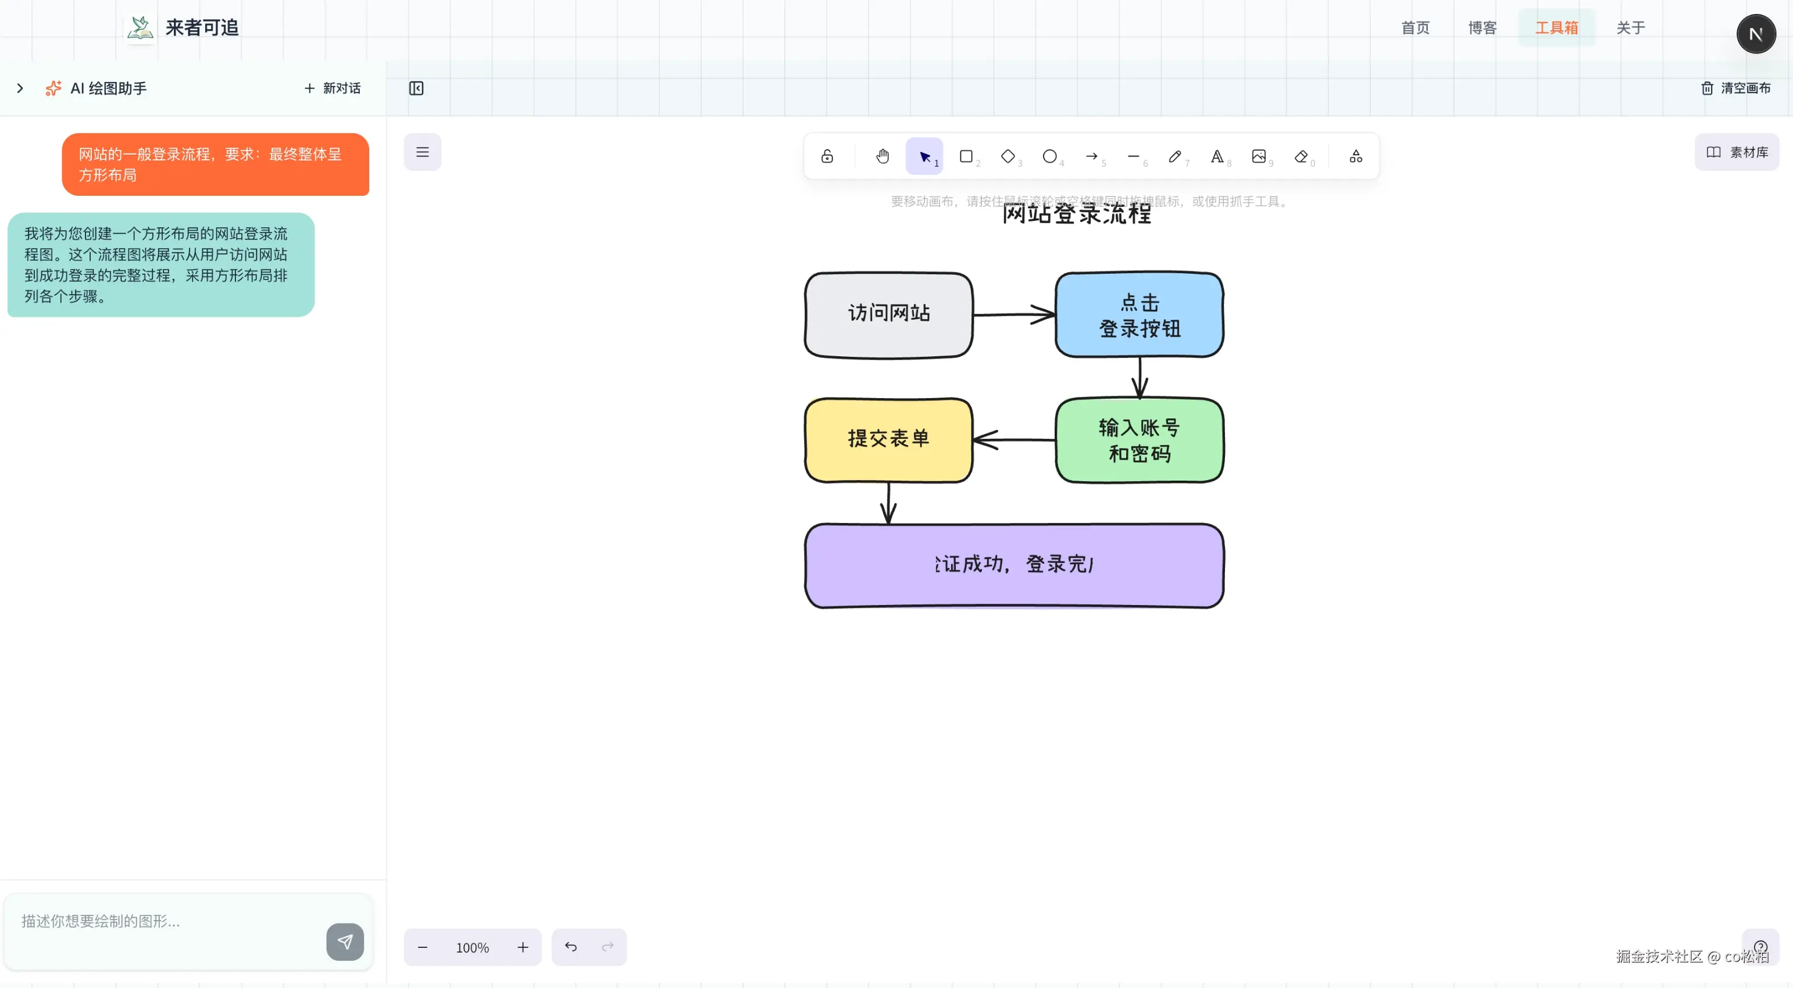The width and height of the screenshot is (1793, 988).
Task: Go to the 博客 nav item
Action: click(1482, 28)
